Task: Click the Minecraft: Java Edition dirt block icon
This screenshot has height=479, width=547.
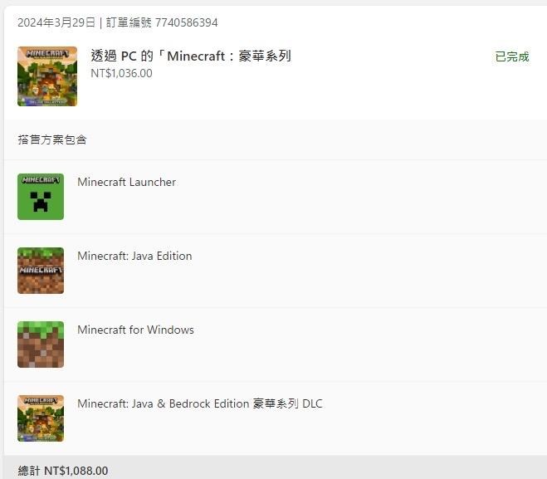Action: 41,271
